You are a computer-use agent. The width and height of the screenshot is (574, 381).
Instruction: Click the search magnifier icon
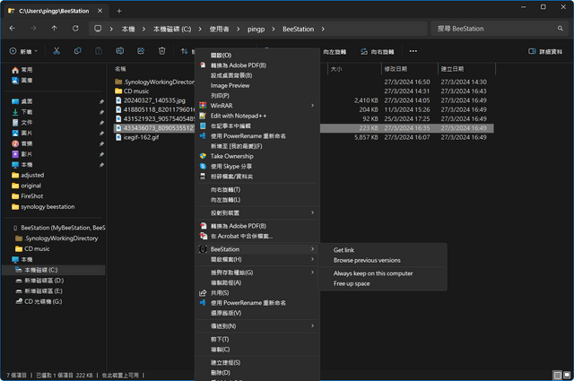[x=560, y=29]
